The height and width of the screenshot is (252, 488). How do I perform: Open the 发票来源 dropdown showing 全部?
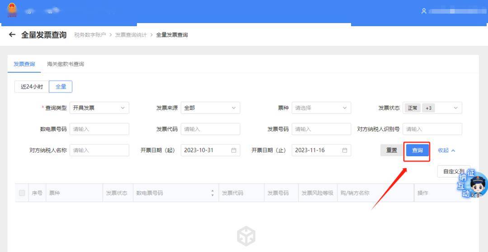(x=211, y=108)
